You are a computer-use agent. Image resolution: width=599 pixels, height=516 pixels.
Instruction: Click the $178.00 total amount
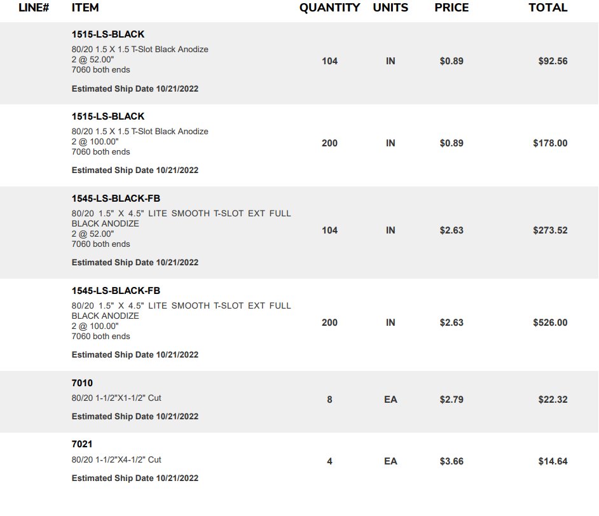click(x=550, y=143)
